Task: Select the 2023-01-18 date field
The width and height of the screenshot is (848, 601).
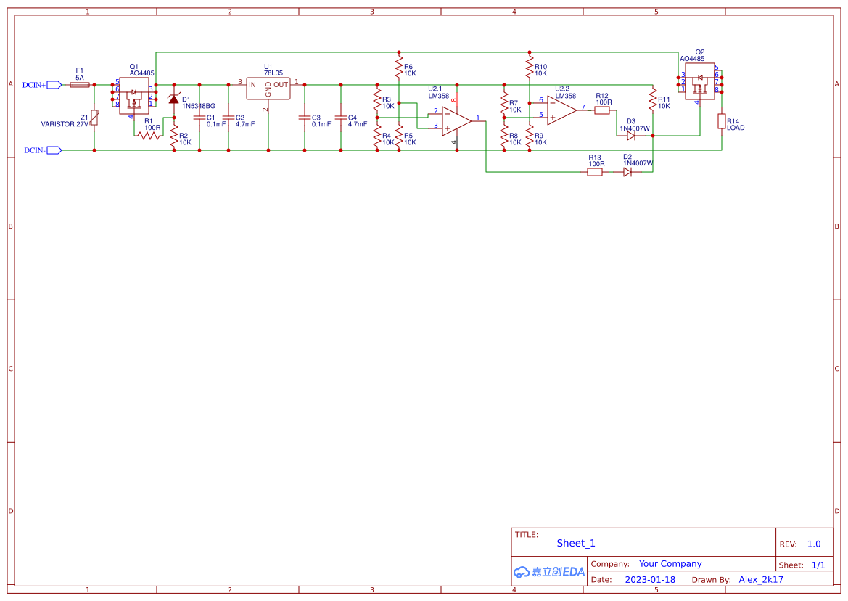Action: pos(650,579)
